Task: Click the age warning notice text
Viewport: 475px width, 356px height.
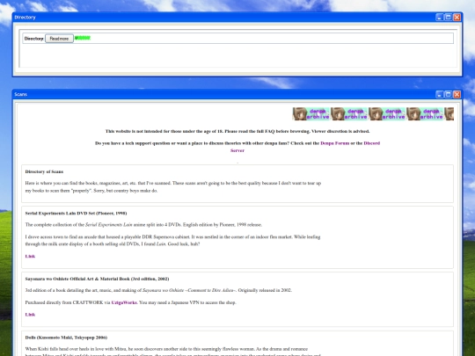Action: [237, 131]
